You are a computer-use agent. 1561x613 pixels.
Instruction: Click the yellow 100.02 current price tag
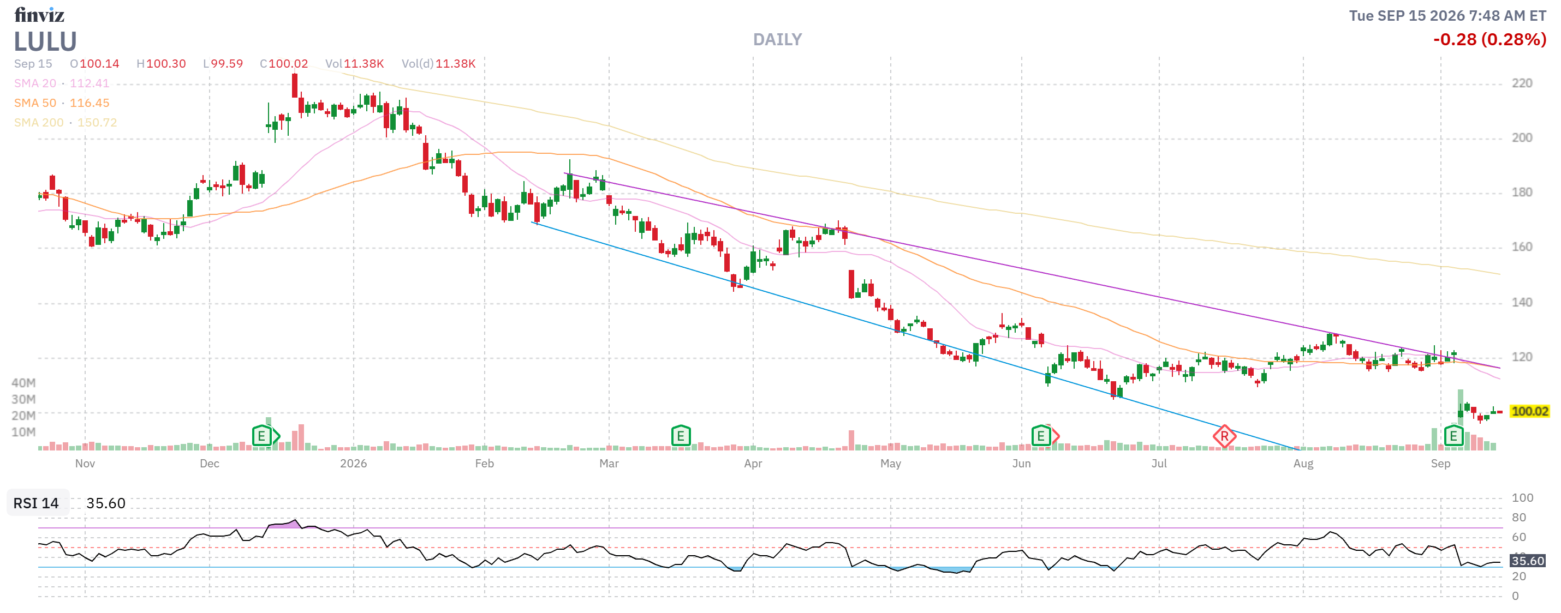click(x=1529, y=411)
